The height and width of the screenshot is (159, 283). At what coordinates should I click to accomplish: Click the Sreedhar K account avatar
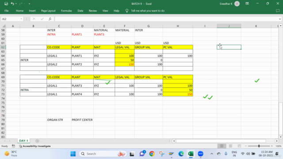click(237, 4)
